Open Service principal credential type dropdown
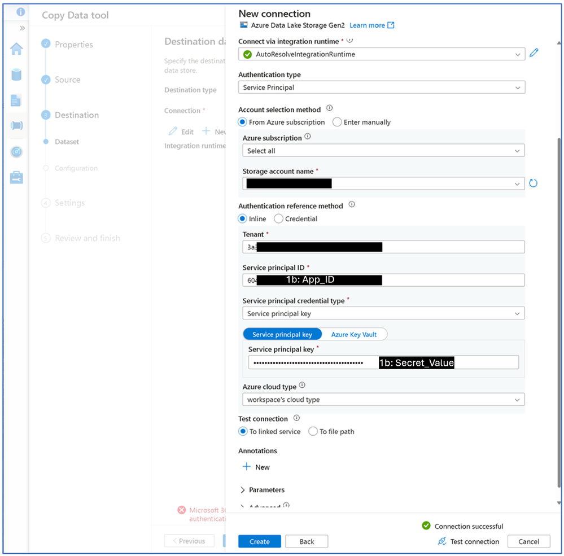Viewport: 564px width, 556px height. [x=383, y=313]
